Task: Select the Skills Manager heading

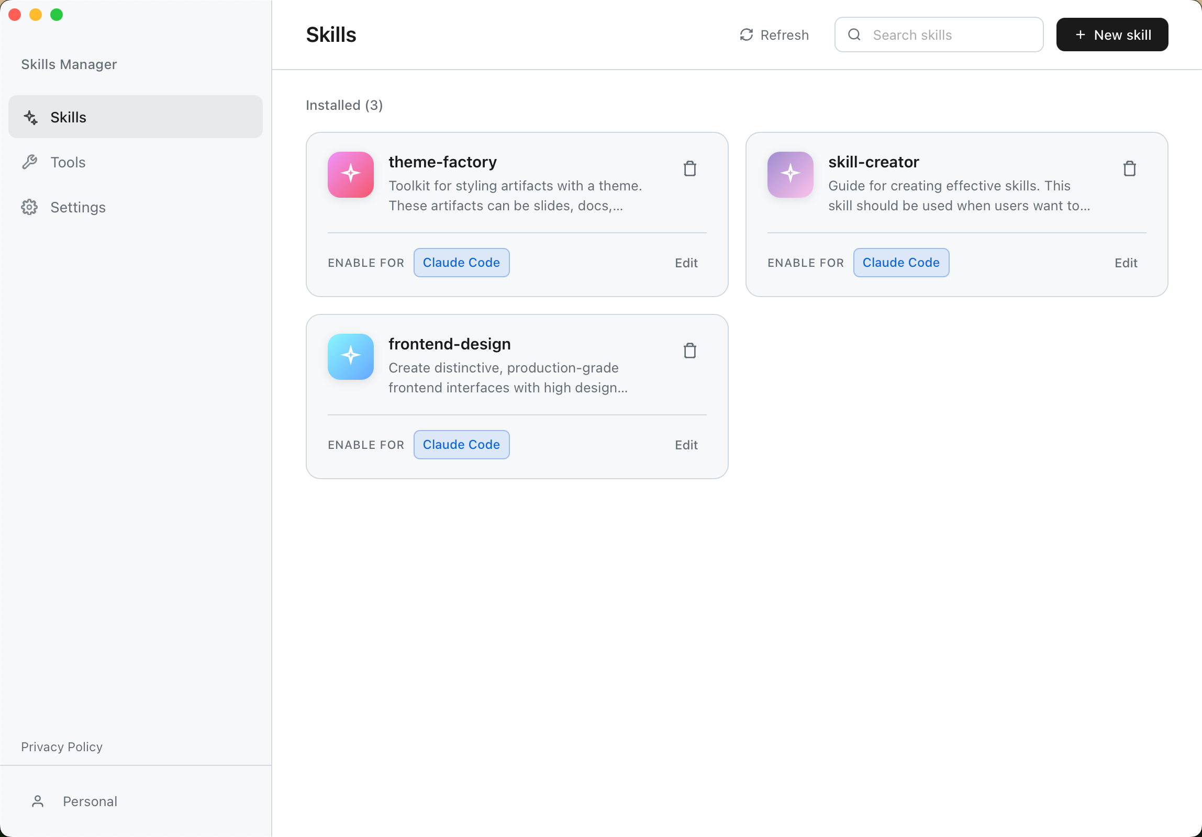Action: (x=69, y=64)
